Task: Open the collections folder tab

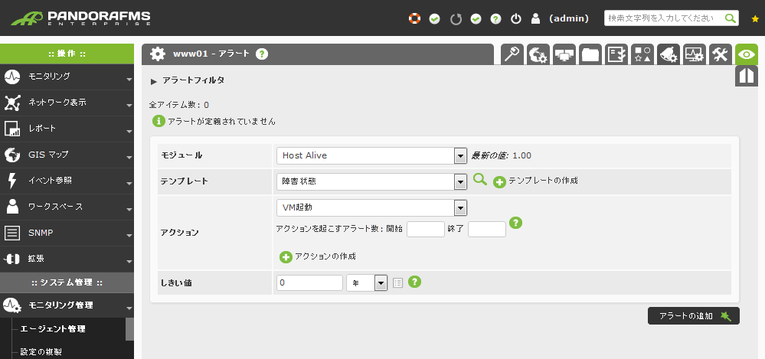Action: pyautogui.click(x=590, y=54)
